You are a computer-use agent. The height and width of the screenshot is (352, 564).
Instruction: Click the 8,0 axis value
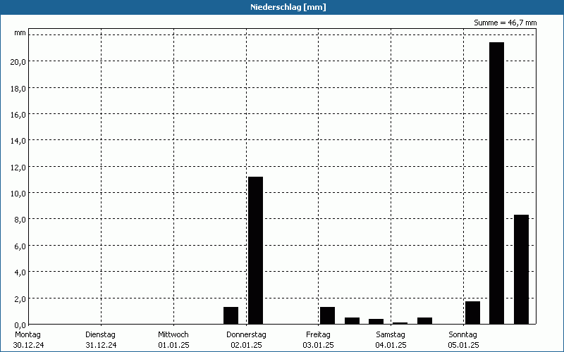point(20,220)
